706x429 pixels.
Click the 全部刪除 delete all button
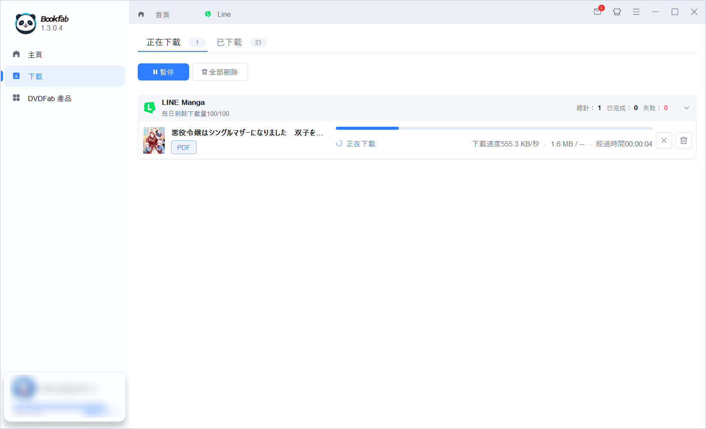tap(220, 72)
